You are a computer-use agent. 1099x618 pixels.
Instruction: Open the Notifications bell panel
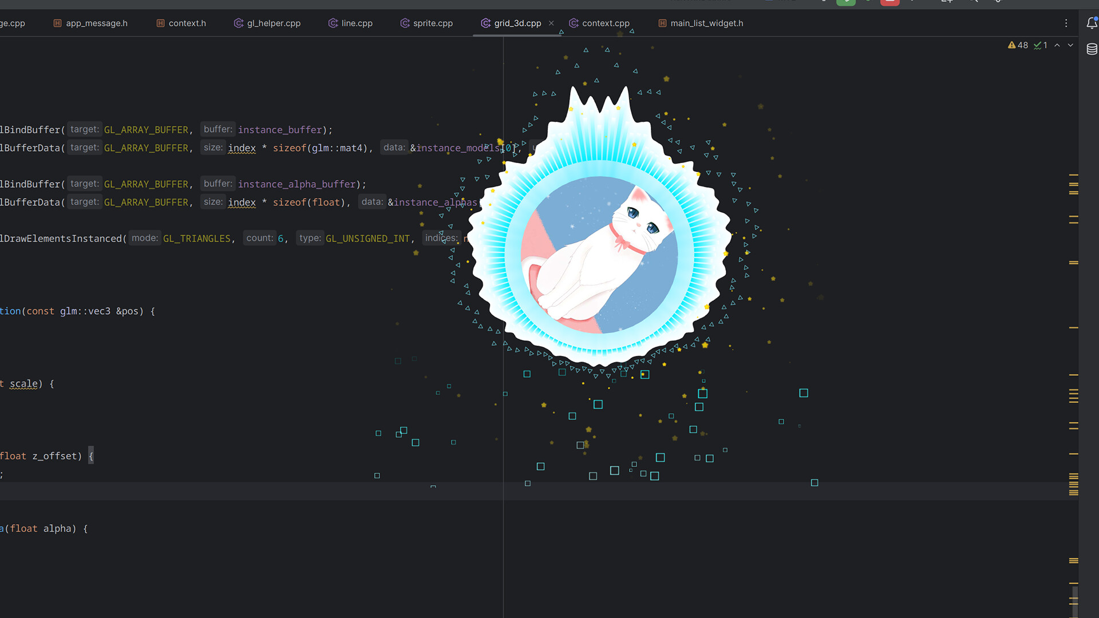pos(1092,23)
